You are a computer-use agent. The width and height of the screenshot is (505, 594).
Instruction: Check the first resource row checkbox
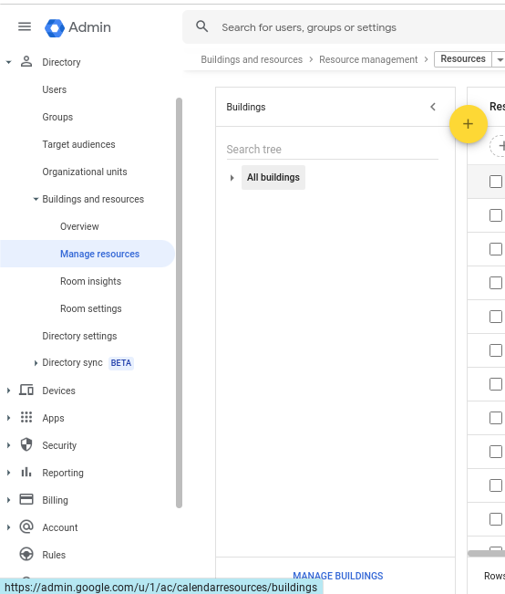coord(496,215)
